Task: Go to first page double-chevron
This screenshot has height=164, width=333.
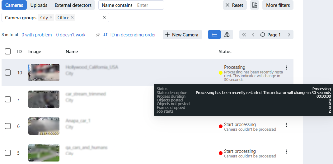Action: click(244, 35)
